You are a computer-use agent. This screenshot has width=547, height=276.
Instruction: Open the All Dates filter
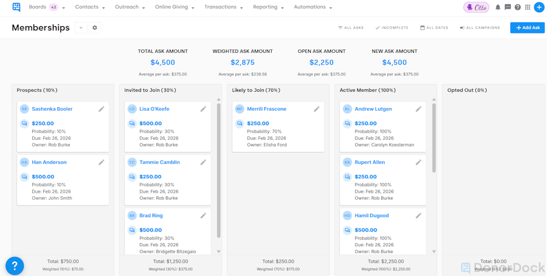[x=434, y=28]
